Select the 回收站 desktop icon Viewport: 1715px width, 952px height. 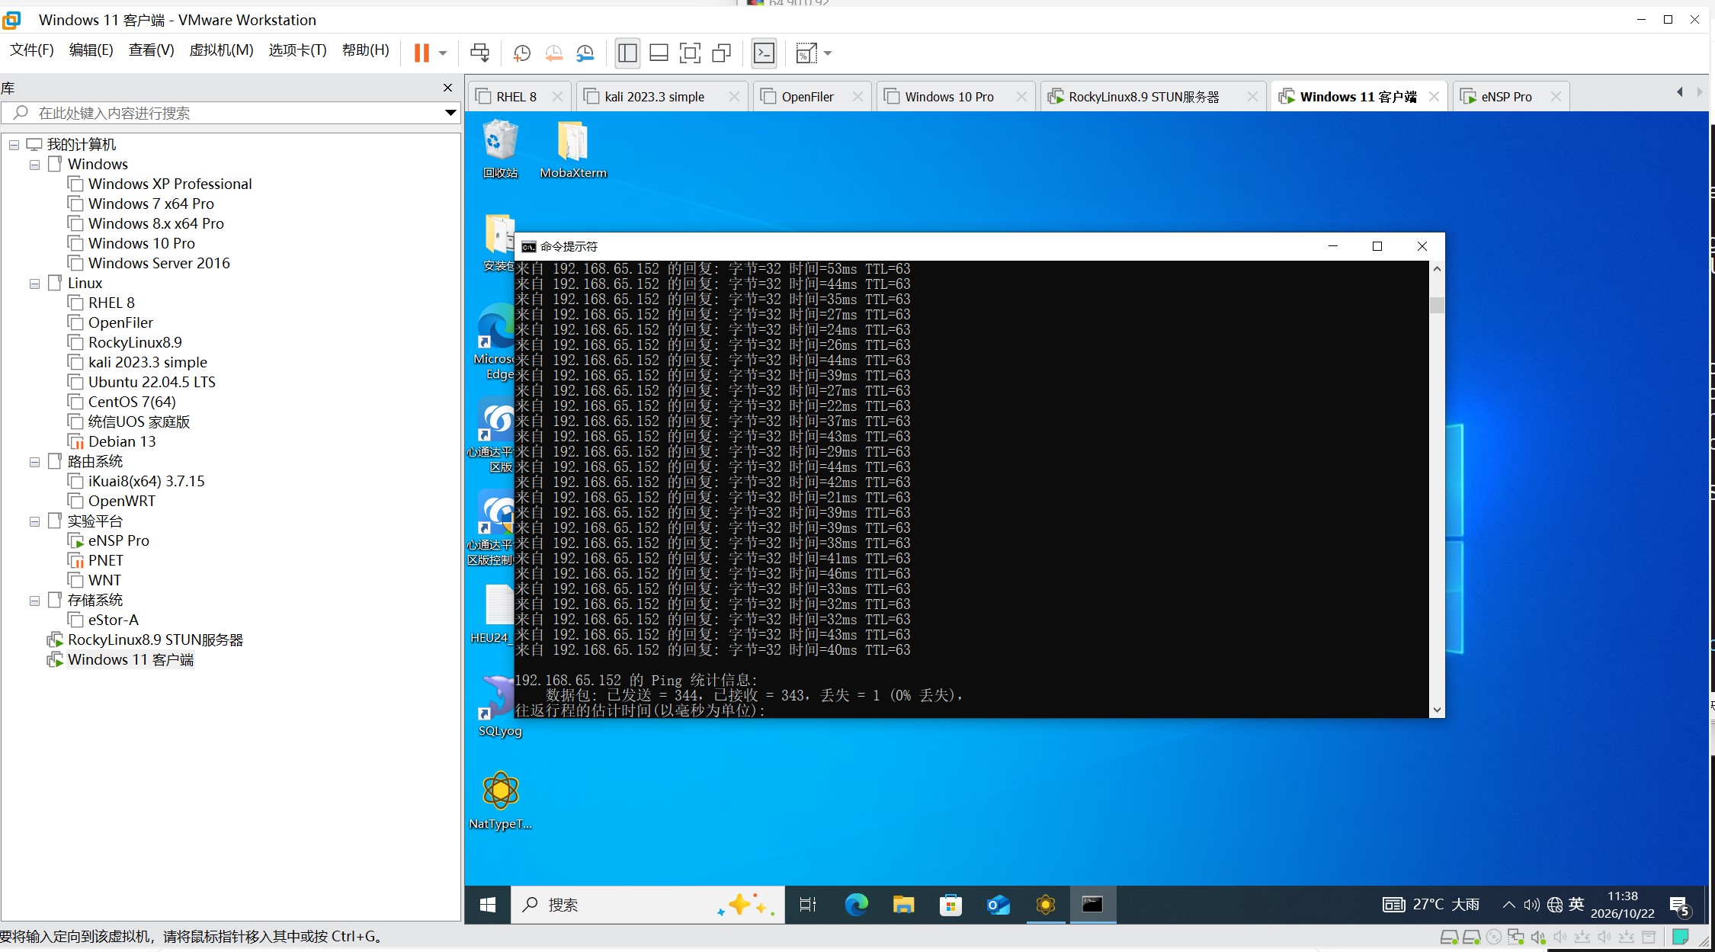[x=500, y=149]
